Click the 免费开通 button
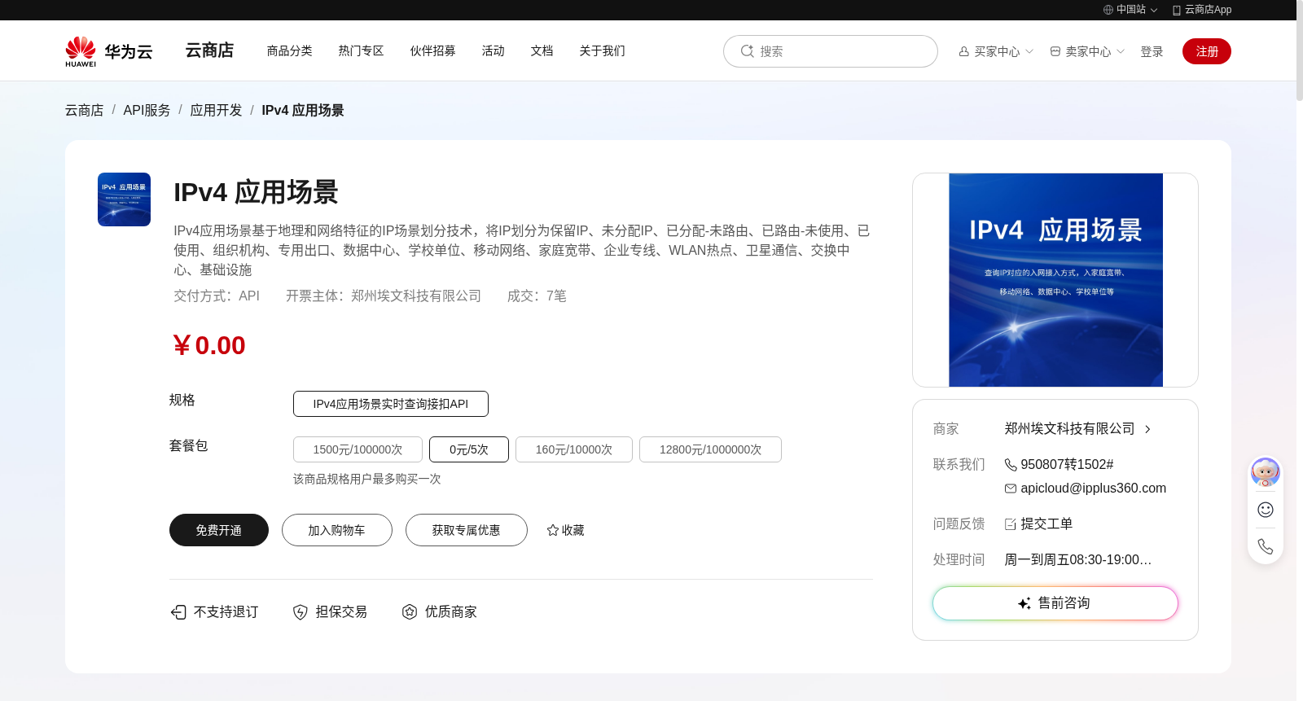The height and width of the screenshot is (701, 1303). click(x=219, y=530)
